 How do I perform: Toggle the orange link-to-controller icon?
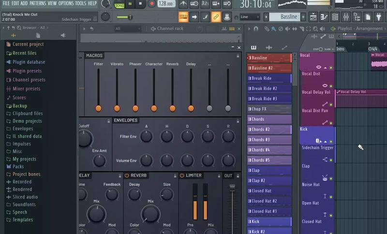click(x=216, y=17)
